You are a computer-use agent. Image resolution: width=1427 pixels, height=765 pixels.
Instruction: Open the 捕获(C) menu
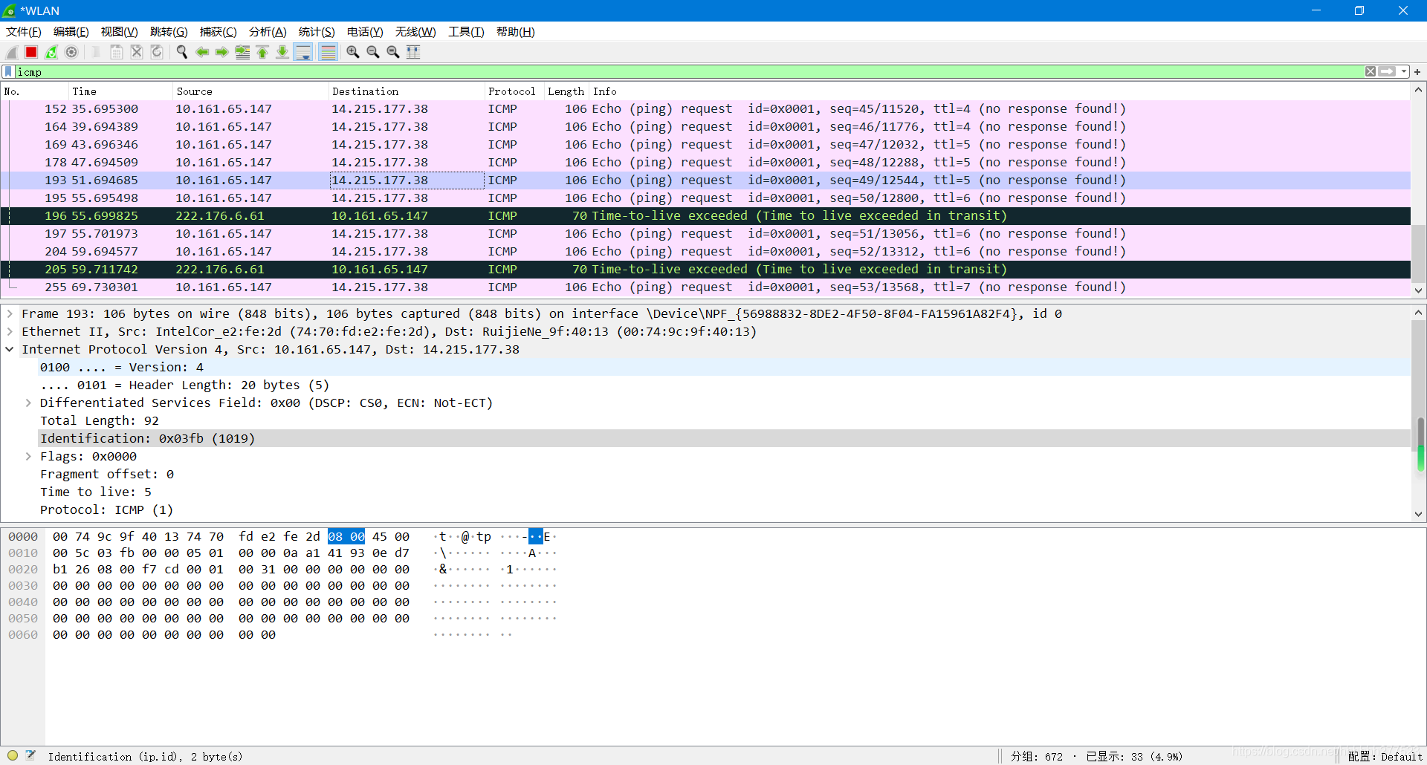coord(218,32)
